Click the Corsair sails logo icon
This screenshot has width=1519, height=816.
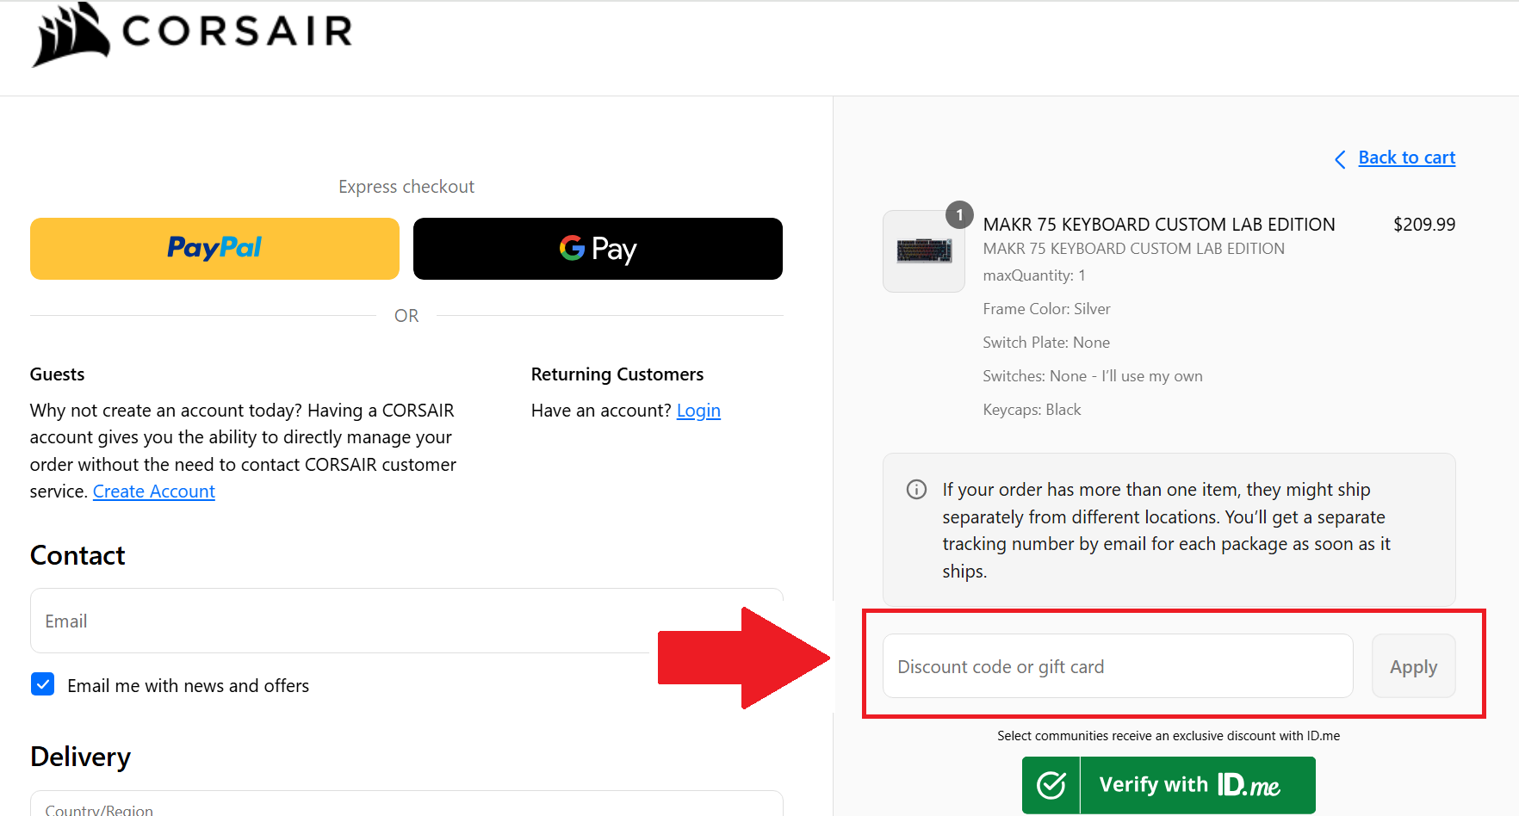coord(71,34)
